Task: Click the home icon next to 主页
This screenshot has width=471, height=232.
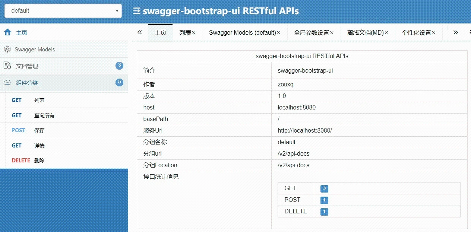Action: [x=7, y=32]
